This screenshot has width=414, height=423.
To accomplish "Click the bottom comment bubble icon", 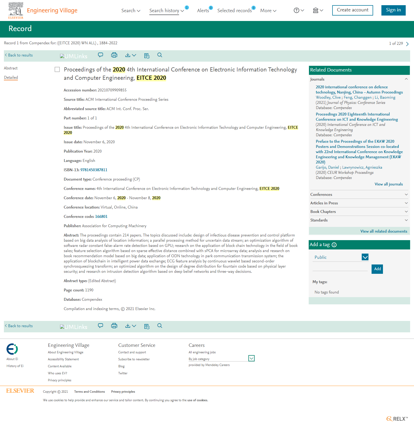I will pyautogui.click(x=100, y=326).
